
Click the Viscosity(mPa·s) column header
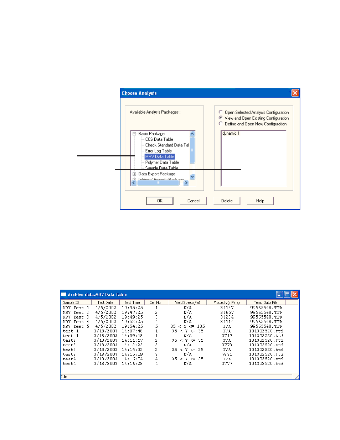click(x=227, y=302)
